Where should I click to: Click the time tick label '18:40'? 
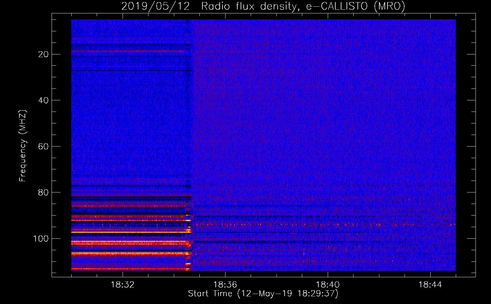tap(328, 285)
